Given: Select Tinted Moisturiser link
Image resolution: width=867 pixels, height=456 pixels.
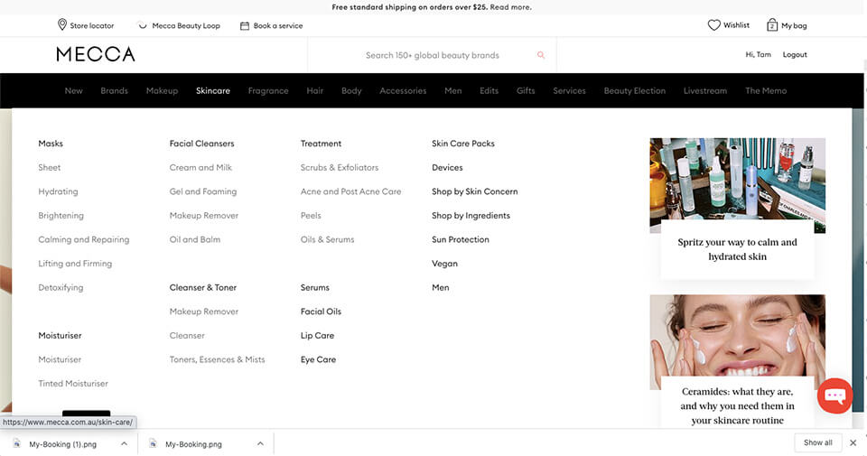Looking at the screenshot, I should click(73, 384).
